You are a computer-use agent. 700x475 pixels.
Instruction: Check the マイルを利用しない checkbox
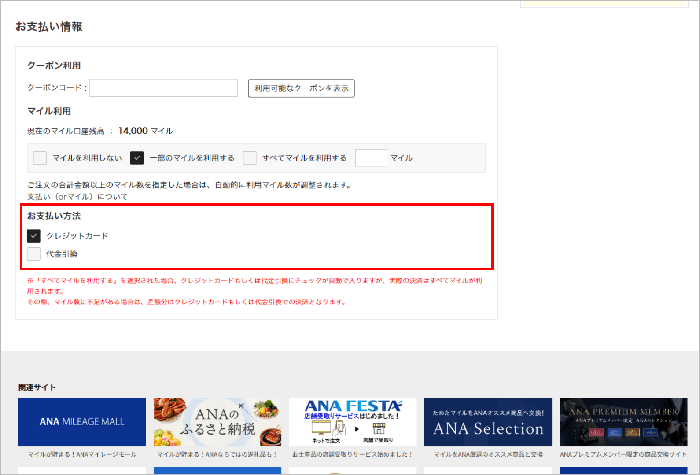coord(40,158)
